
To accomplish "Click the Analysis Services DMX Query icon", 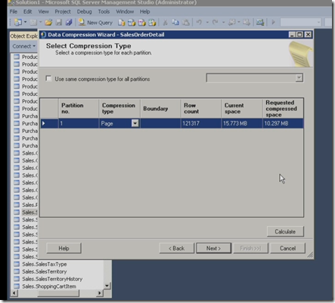I will [142, 23].
